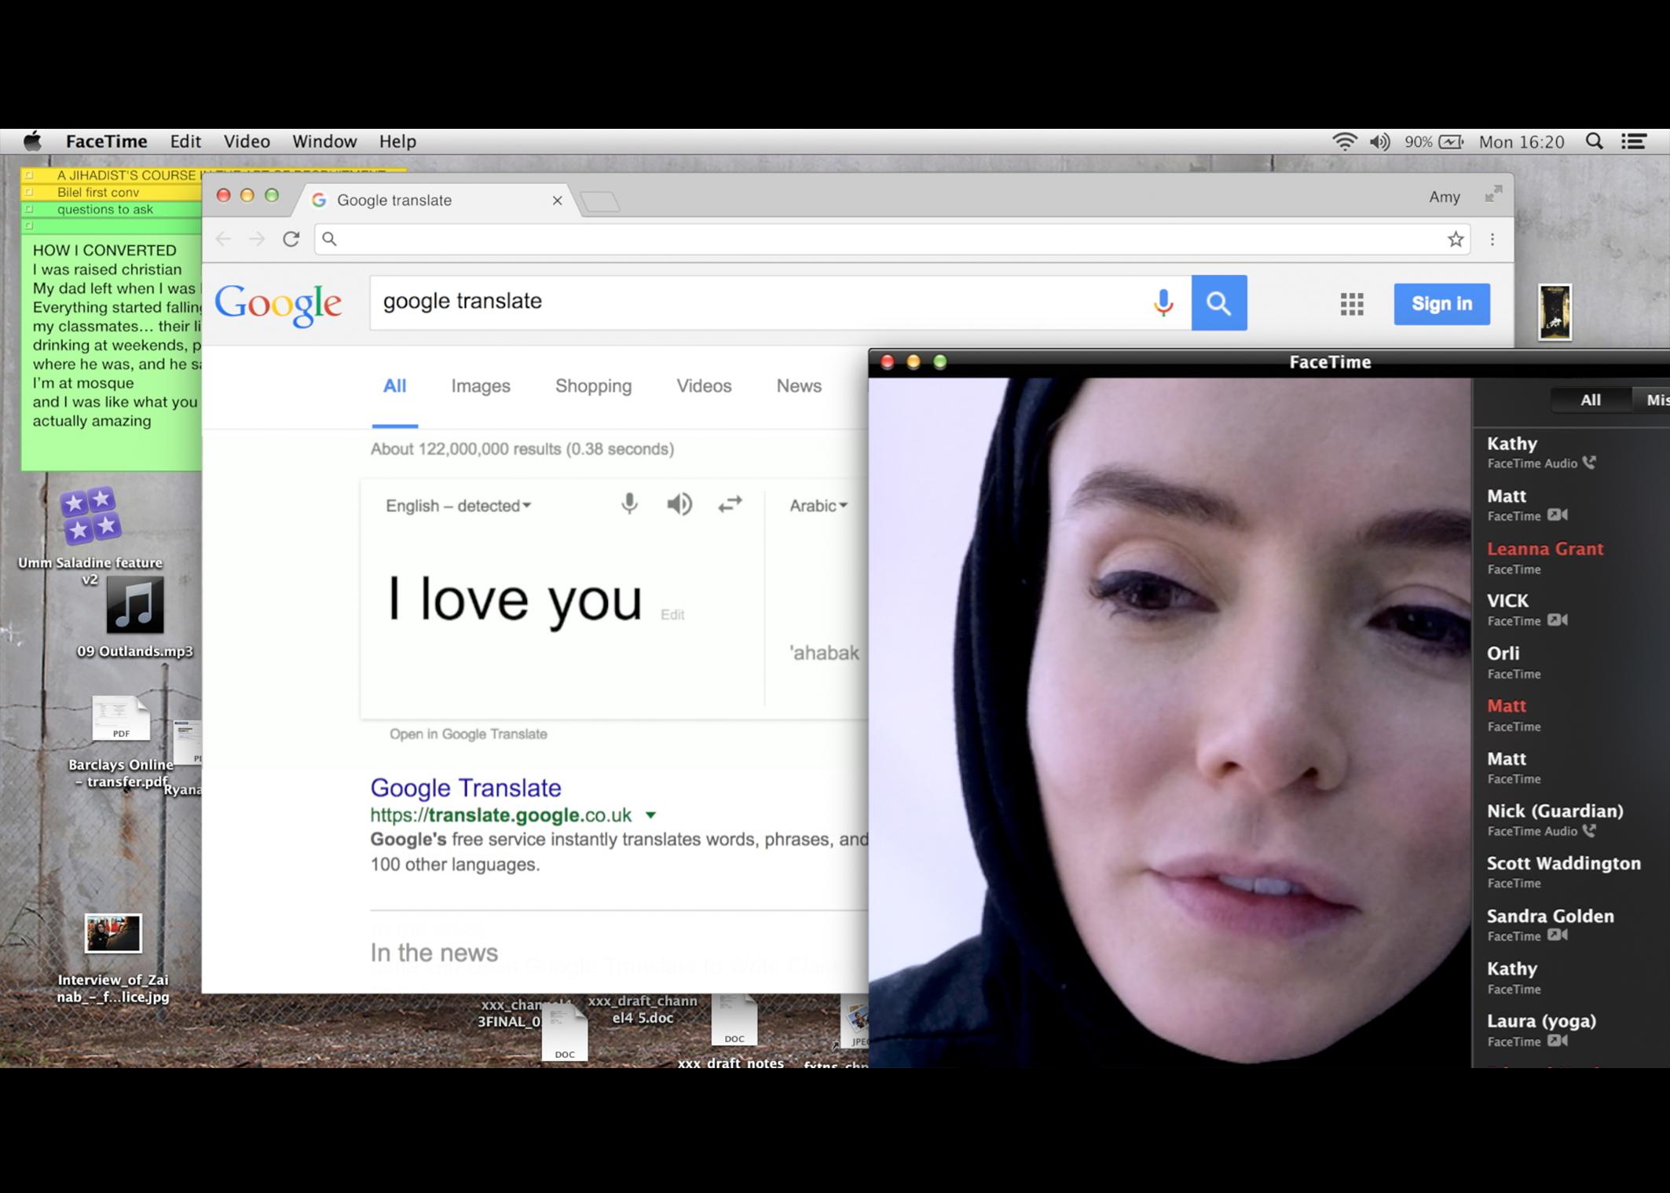Screen dimensions: 1670x1193
Task: Click the Sign in button
Action: pyautogui.click(x=1441, y=304)
